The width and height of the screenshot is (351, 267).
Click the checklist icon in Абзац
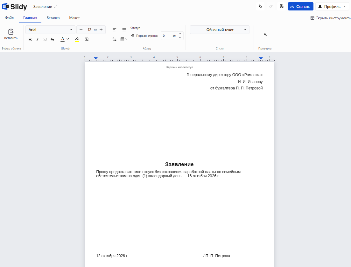[114, 39]
